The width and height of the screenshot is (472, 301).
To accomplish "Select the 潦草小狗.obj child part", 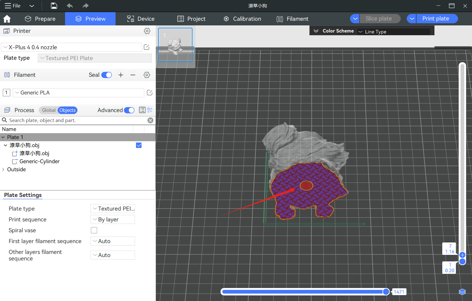I will pyautogui.click(x=34, y=153).
